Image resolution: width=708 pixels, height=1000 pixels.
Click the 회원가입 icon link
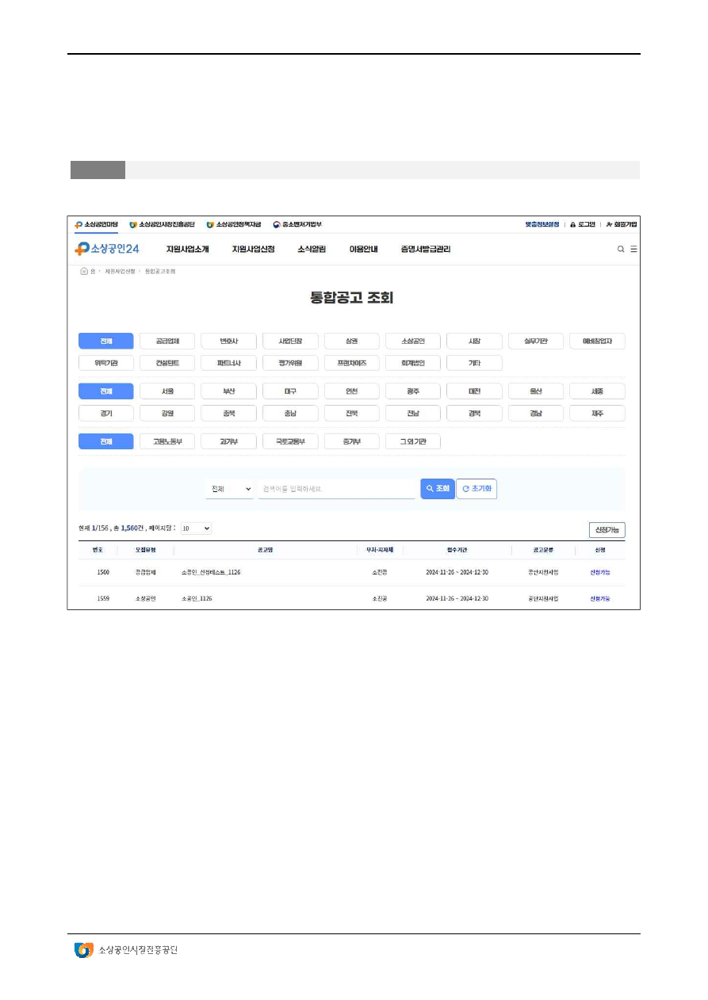coord(621,224)
